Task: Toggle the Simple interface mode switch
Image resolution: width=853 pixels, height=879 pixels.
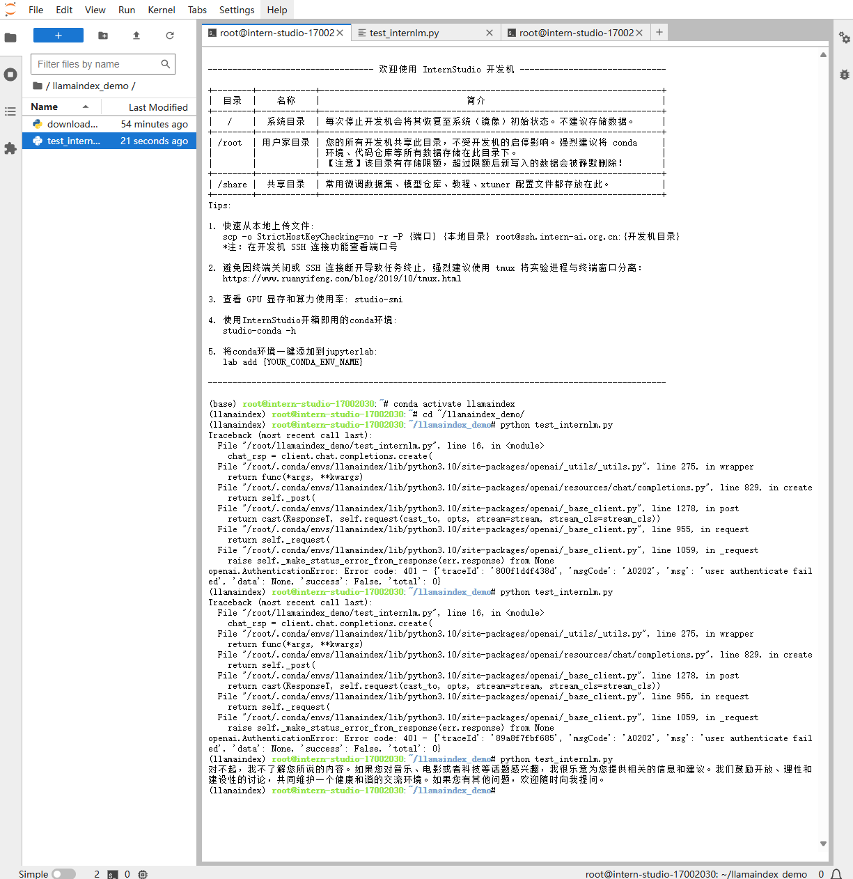Action: click(65, 873)
